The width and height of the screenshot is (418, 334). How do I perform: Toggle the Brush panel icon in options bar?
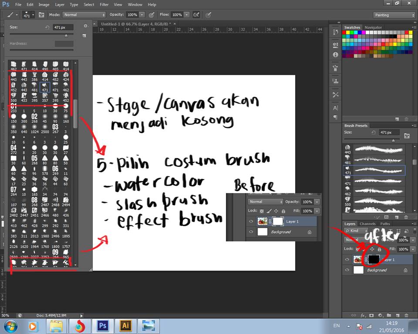(x=41, y=14)
